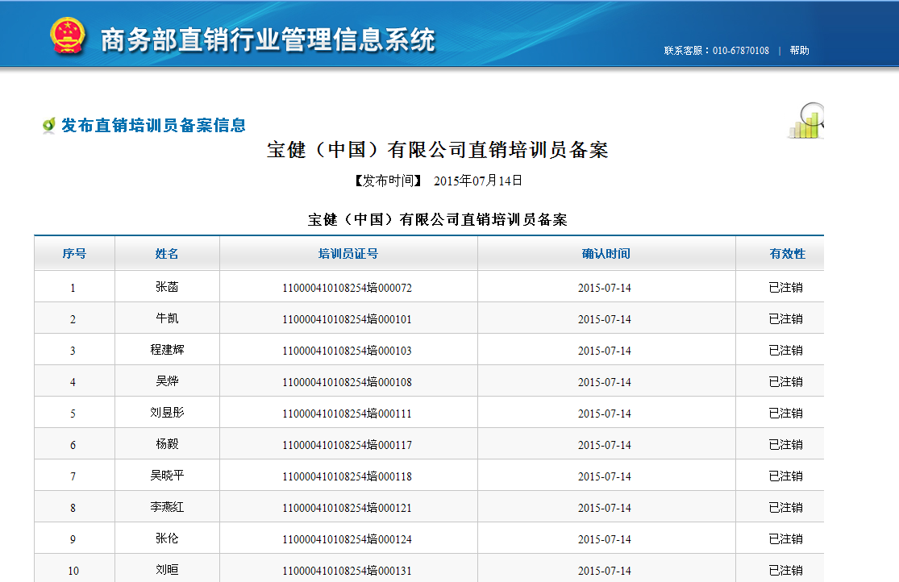This screenshot has height=582, width=899.
Task: Click the 姓名 column header
Action: (167, 253)
